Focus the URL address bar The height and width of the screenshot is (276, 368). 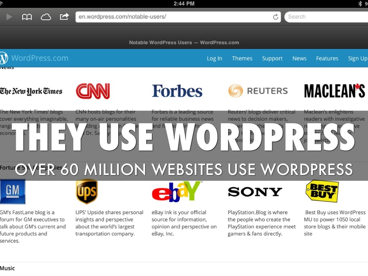pos(172,17)
